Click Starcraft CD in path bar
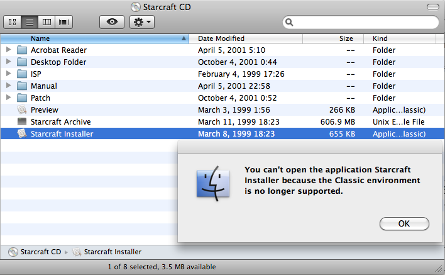The width and height of the screenshot is (445, 275). tap(41, 252)
